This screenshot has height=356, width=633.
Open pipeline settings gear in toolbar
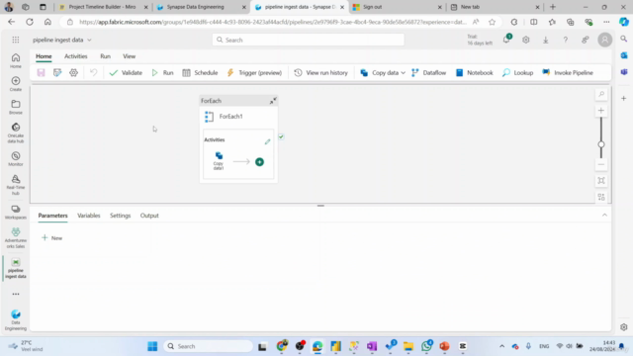coord(73,72)
